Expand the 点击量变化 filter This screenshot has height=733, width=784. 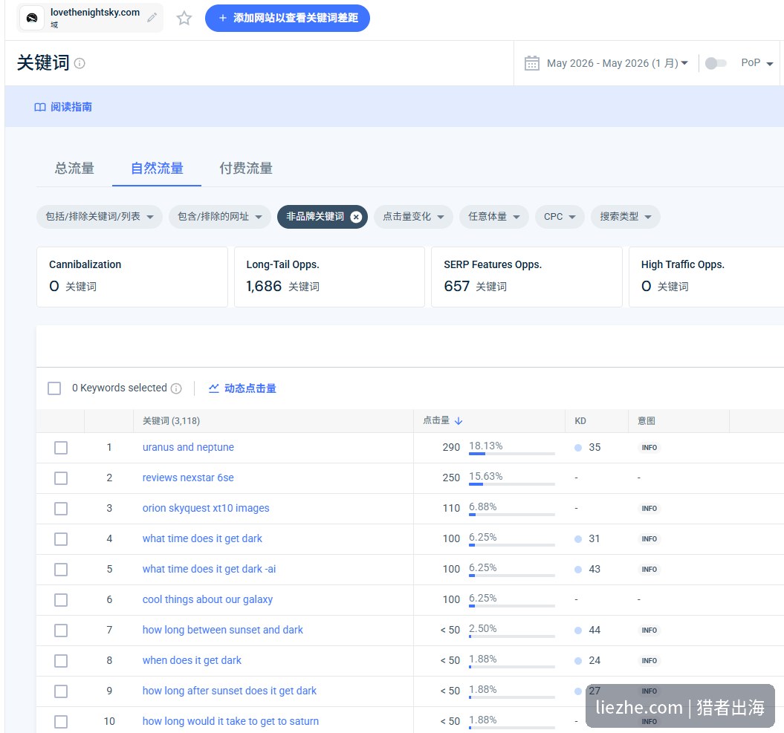click(x=413, y=217)
